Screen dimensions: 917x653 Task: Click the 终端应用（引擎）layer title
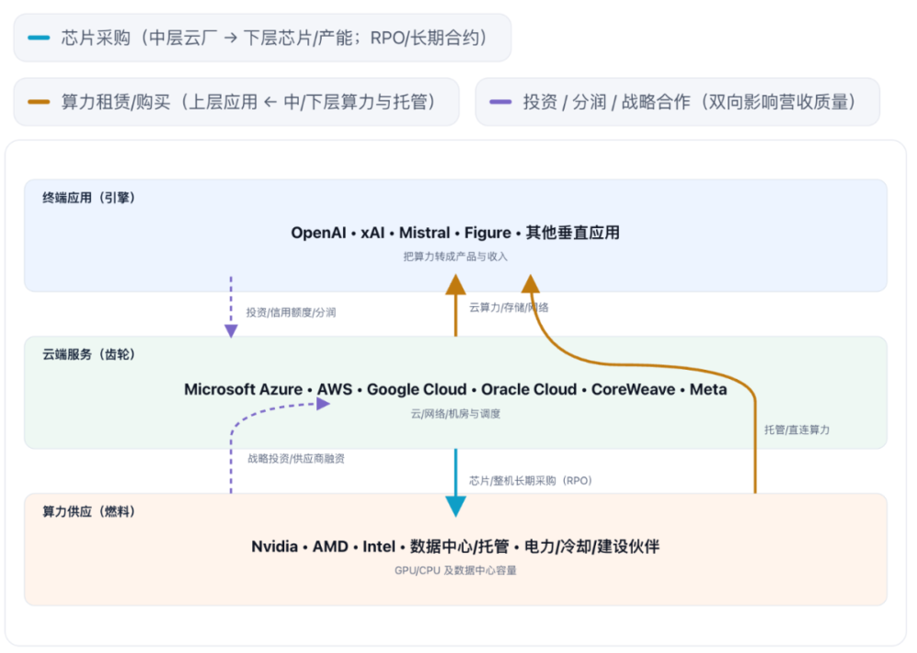(89, 198)
